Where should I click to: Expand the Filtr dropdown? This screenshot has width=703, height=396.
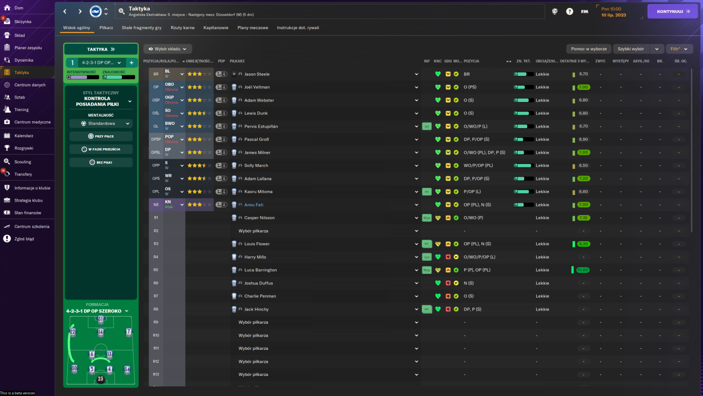(x=679, y=49)
